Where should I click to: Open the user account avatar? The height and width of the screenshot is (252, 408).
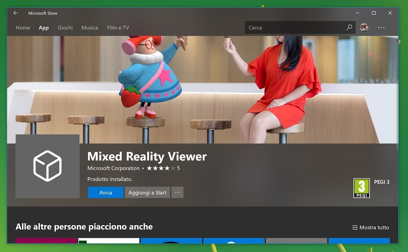point(364,27)
